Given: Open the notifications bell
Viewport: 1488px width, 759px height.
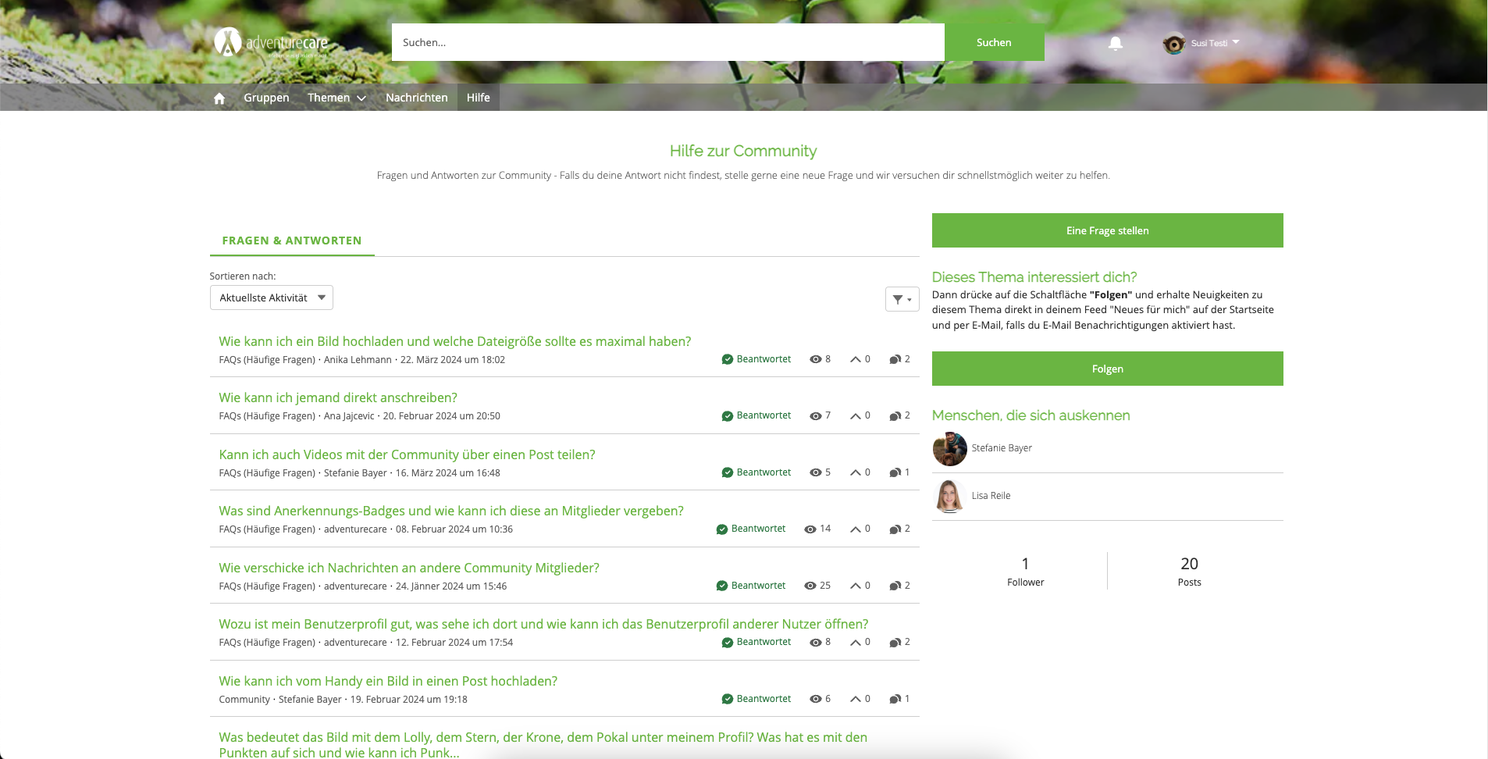Looking at the screenshot, I should tap(1116, 44).
